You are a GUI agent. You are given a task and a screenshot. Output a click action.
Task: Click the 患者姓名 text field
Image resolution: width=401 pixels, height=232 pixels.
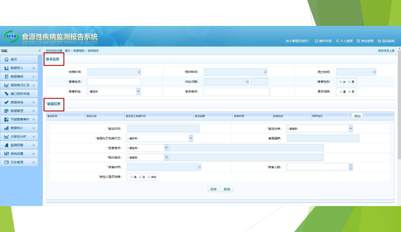coord(114,82)
